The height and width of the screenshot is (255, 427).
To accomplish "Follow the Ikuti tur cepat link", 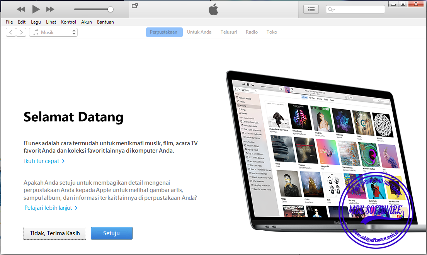I will point(44,161).
